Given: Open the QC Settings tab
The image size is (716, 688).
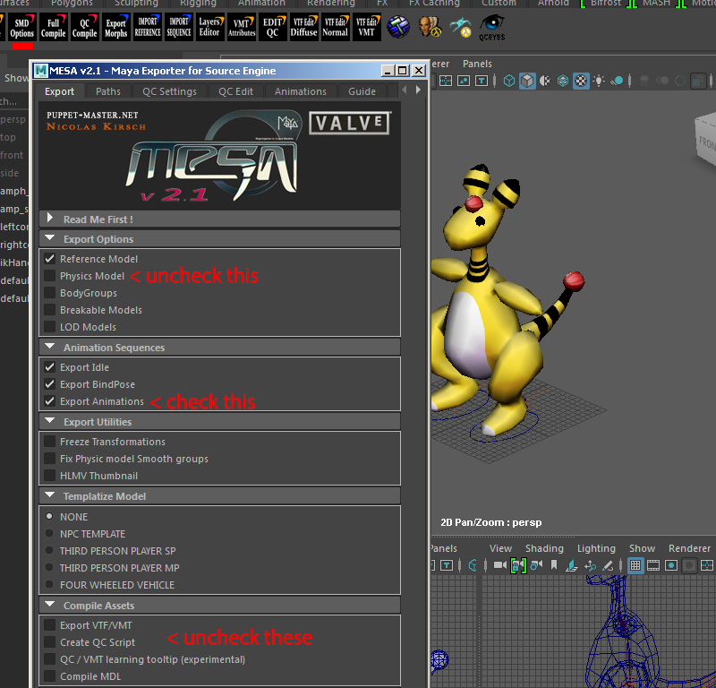Looking at the screenshot, I should point(169,91).
